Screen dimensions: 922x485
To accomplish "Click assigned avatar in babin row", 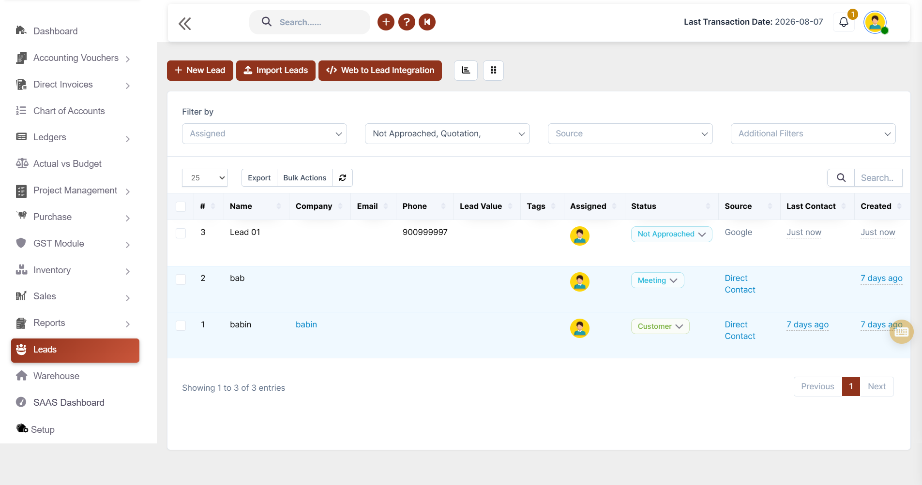I will (x=579, y=328).
